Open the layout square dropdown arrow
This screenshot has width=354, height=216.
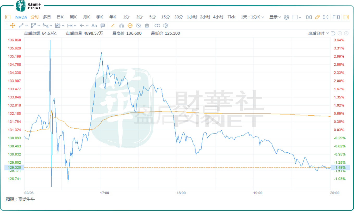pos(300,17)
